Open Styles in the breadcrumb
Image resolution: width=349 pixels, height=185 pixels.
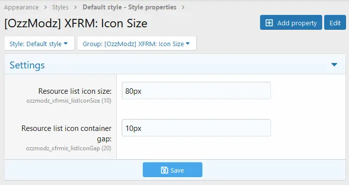60,7
